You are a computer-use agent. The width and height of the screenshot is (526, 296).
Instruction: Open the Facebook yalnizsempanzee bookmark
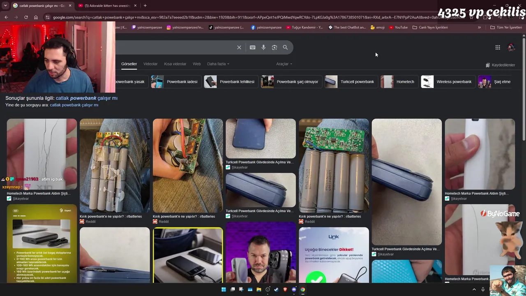point(266,28)
